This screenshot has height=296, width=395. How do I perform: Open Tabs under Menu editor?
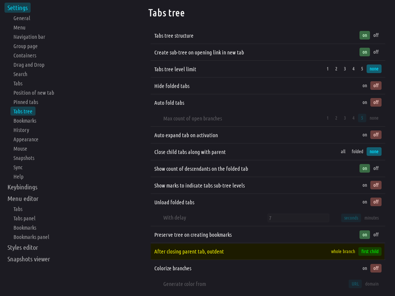[18, 209]
